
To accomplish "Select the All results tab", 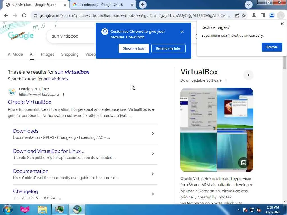I will [32, 54].
